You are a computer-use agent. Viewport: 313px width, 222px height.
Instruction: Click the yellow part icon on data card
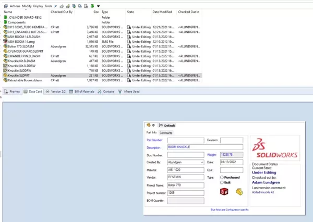[x=239, y=192]
